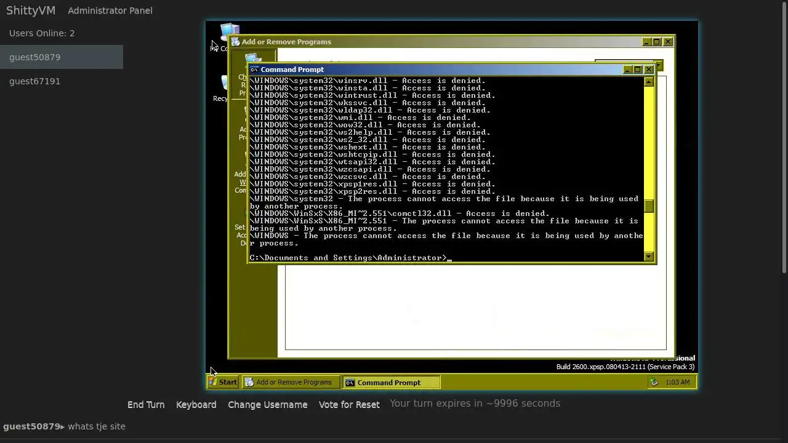Activate Command Prompt taskbar button
The width and height of the screenshot is (788, 443).
click(x=391, y=382)
